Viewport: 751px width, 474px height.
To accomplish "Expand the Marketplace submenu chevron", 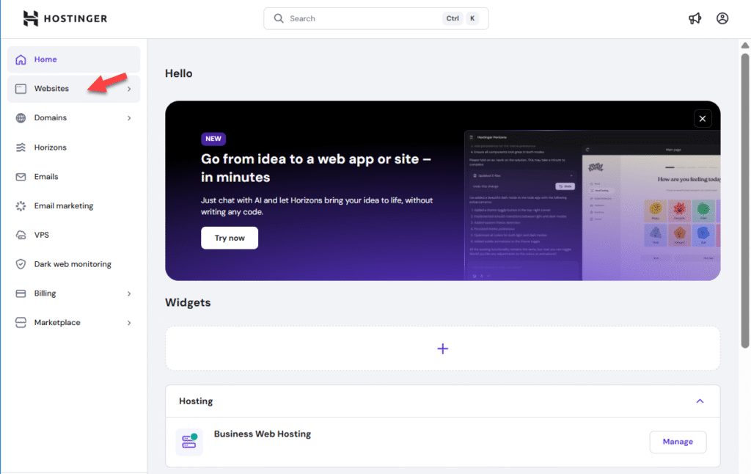I will (x=129, y=323).
